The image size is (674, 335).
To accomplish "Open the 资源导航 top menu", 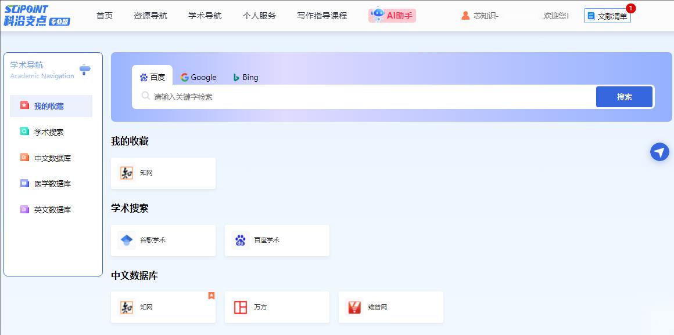I will tap(150, 16).
